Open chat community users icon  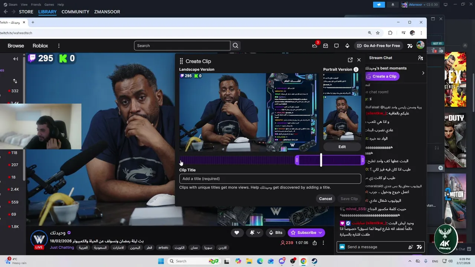[x=420, y=58]
